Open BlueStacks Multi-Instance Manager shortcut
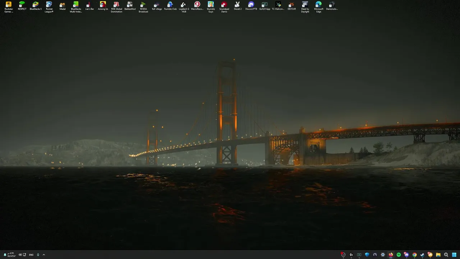460x259 pixels. 76,7
